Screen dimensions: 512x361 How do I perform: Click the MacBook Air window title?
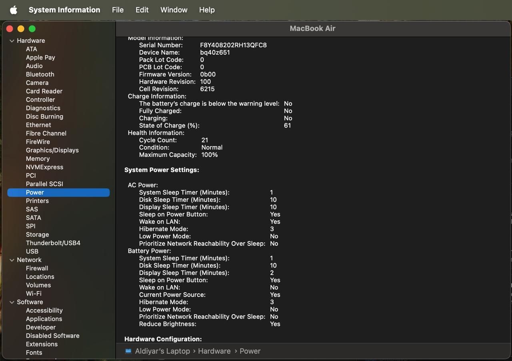(x=312, y=28)
